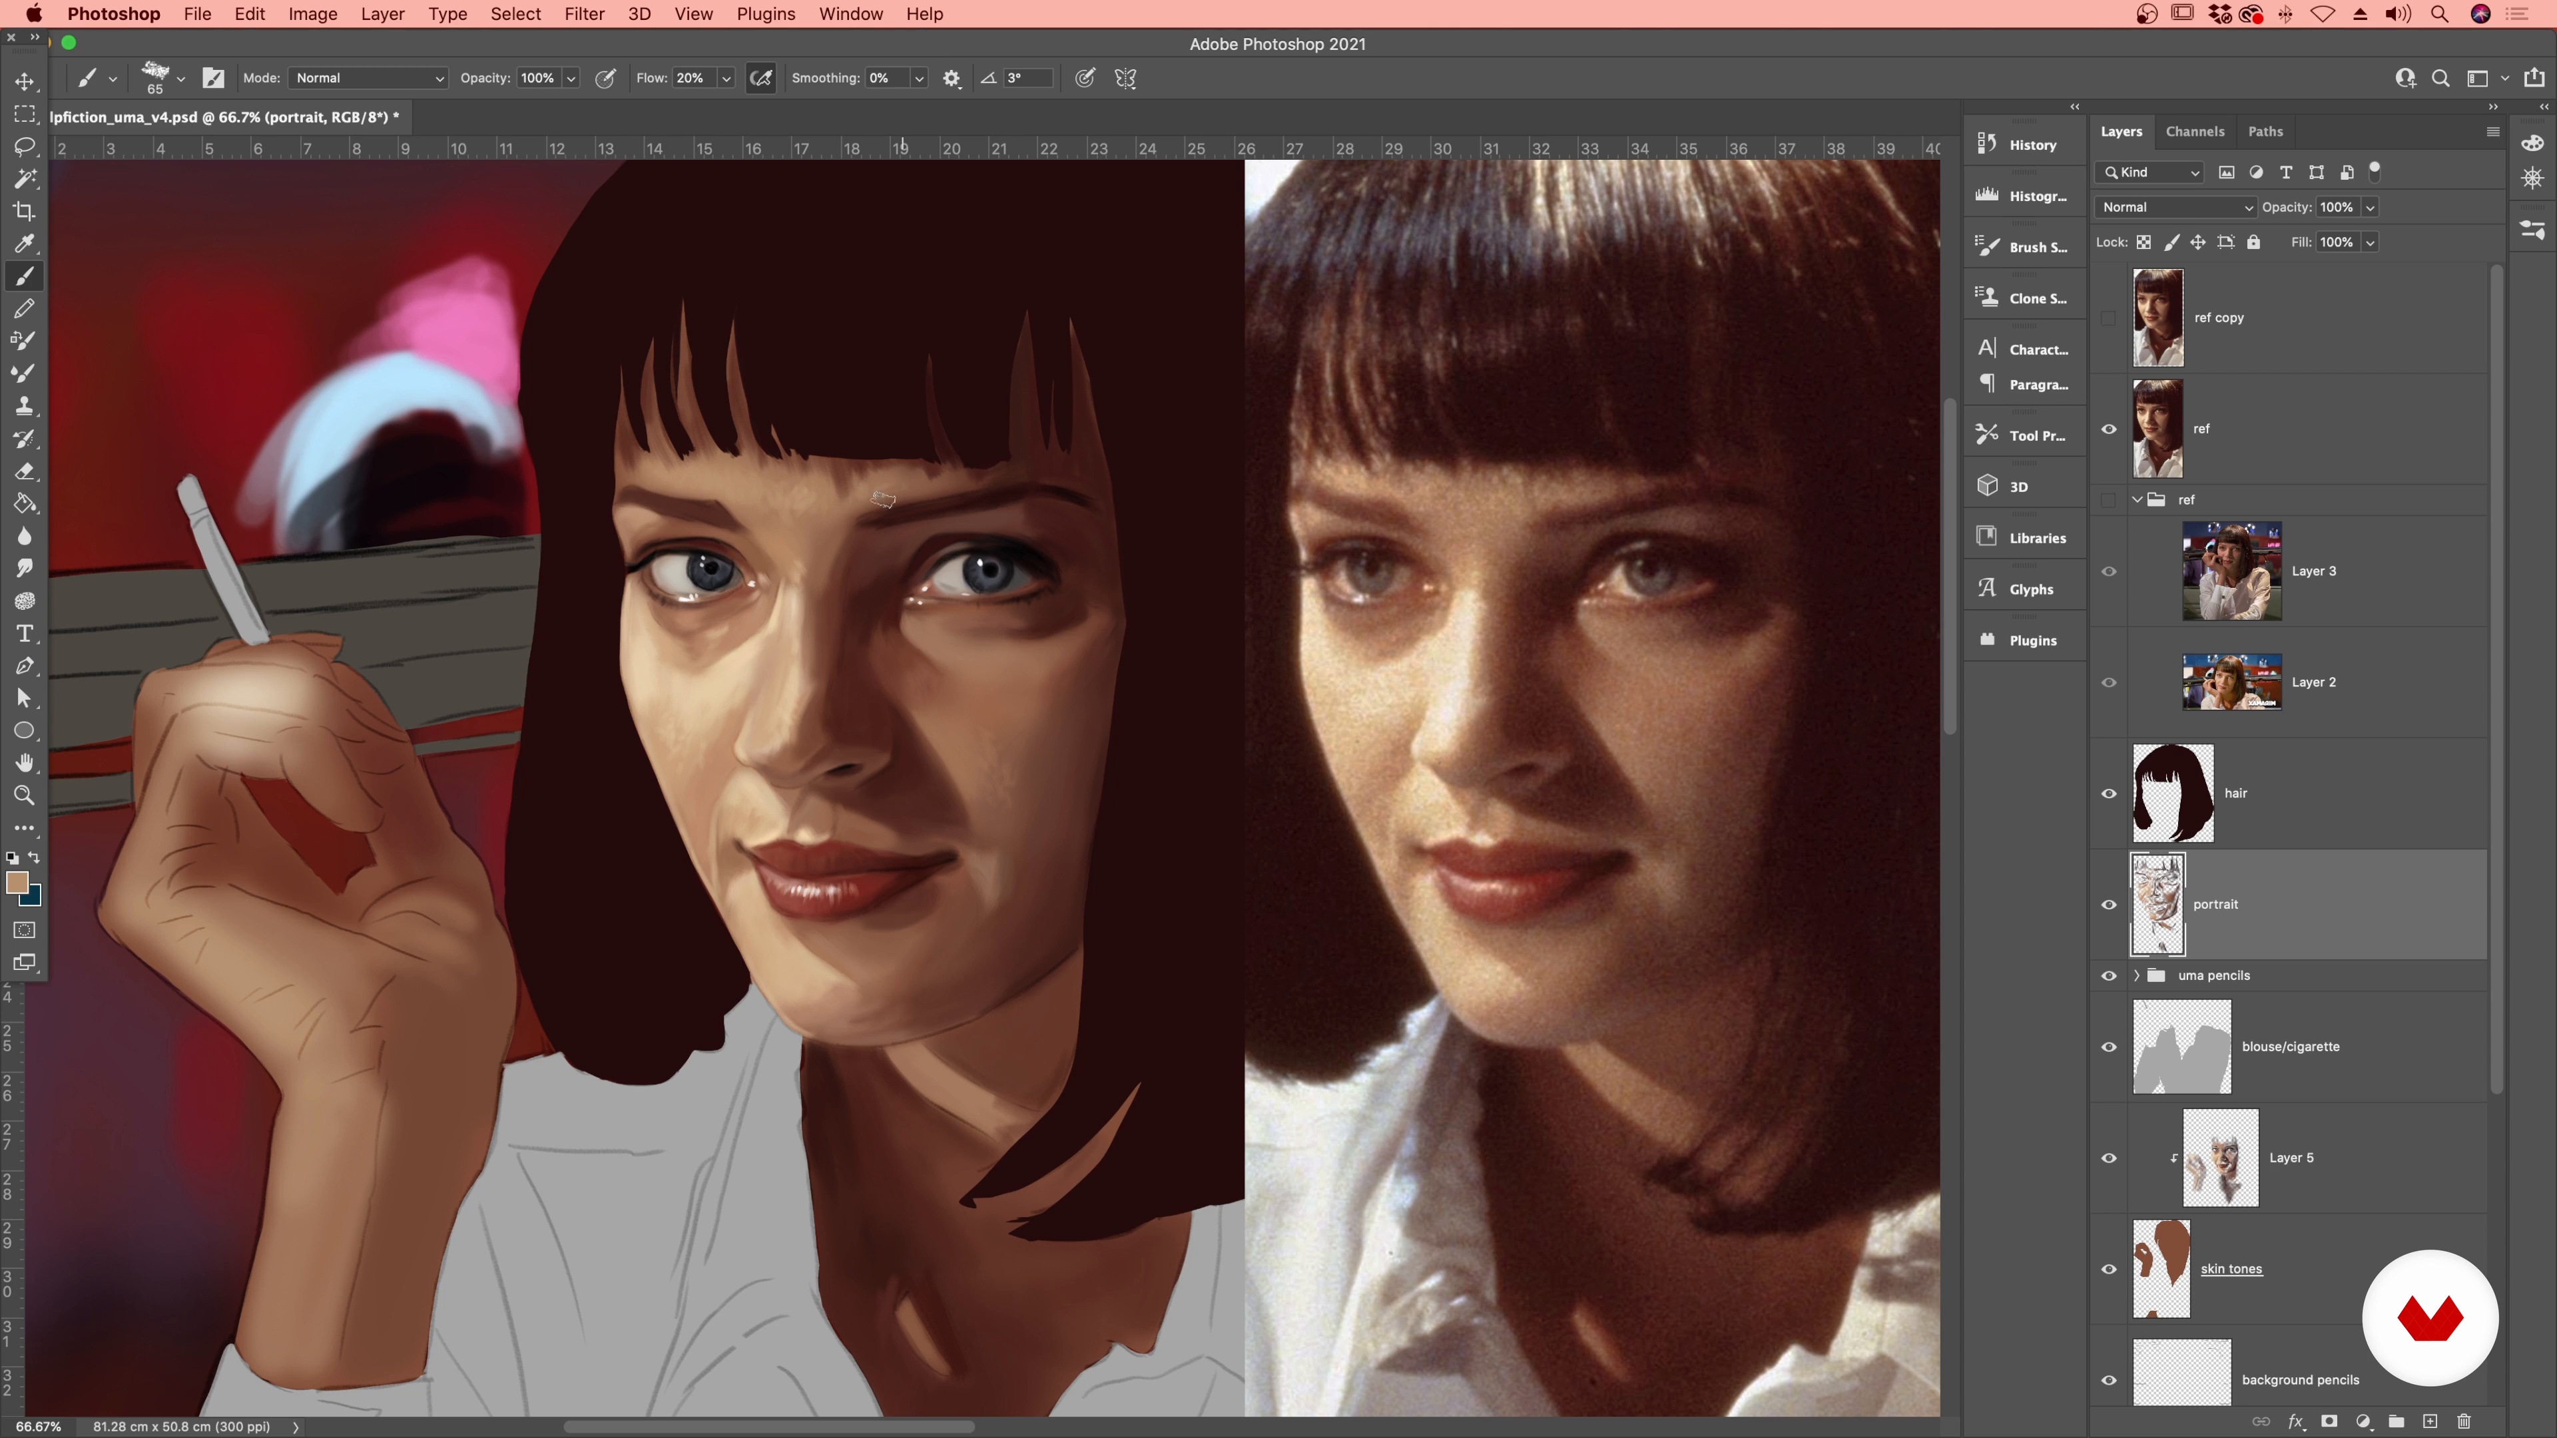Open Smoothing value dropdown arrow
The width and height of the screenshot is (2557, 1438).
[919, 79]
